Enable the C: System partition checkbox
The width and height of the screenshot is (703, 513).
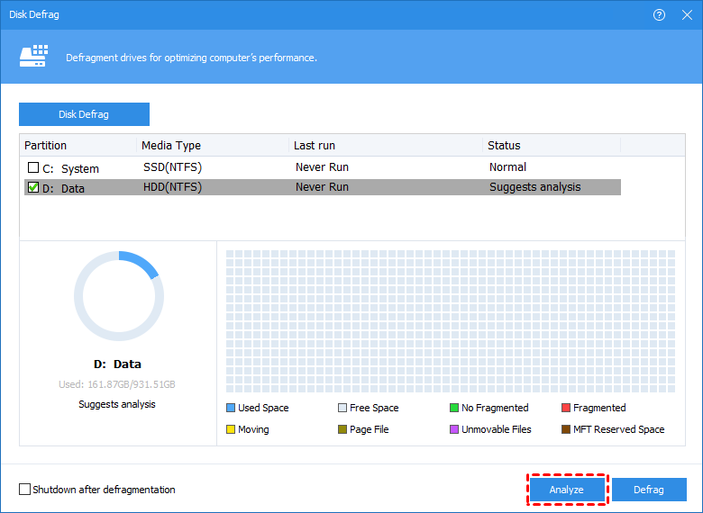33,168
